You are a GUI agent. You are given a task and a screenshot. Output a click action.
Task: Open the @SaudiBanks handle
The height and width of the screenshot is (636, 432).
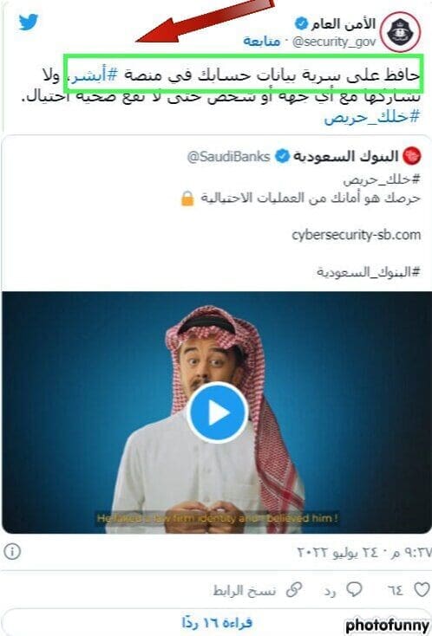[229, 157]
